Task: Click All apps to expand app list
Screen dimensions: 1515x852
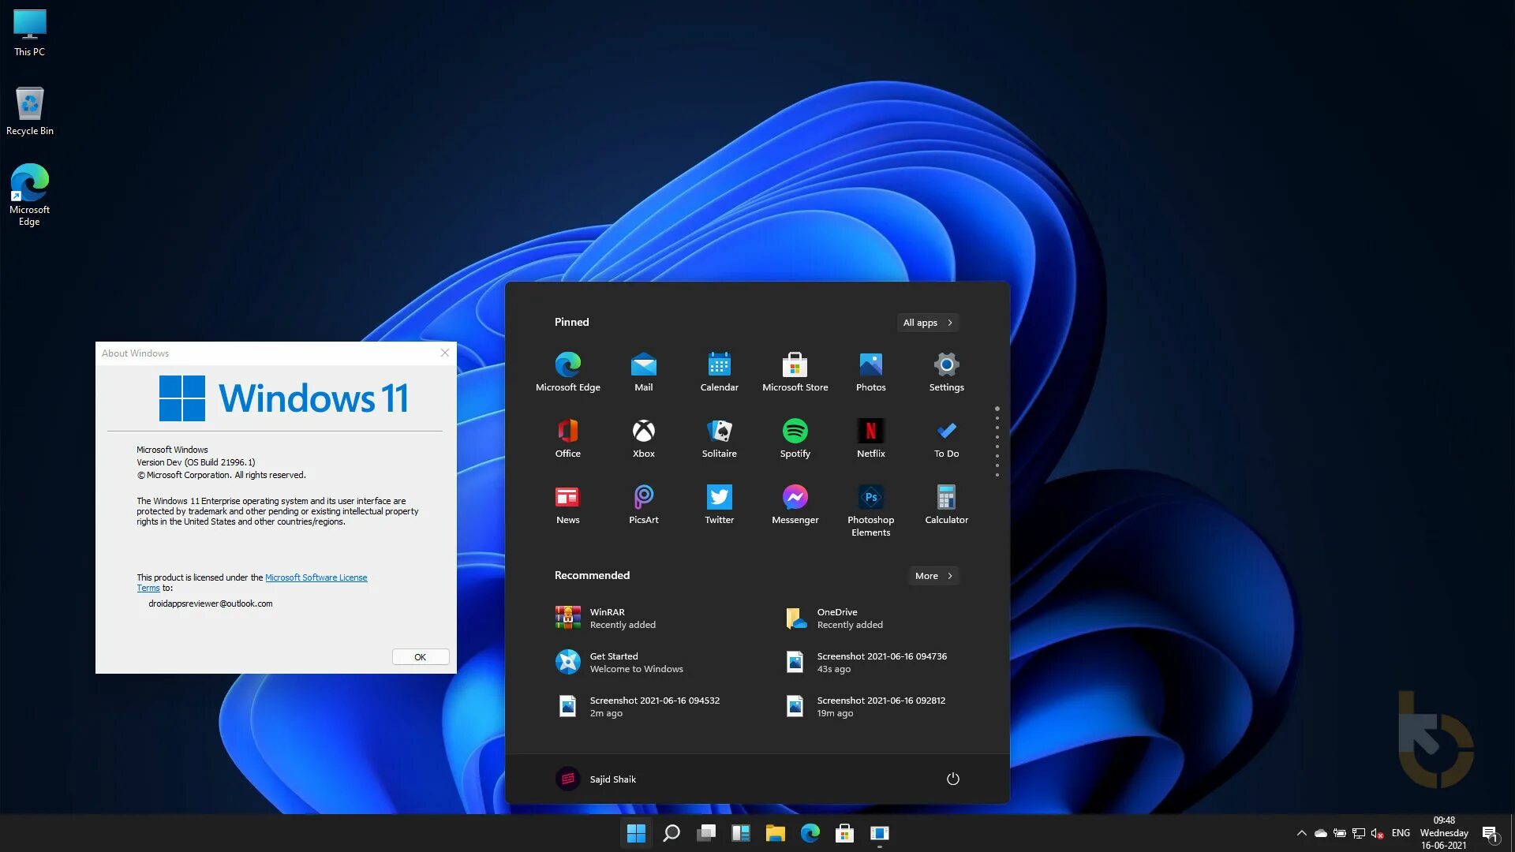Action: [927, 321]
